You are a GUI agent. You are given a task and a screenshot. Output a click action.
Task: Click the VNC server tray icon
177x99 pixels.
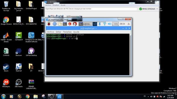tap(95, 24)
